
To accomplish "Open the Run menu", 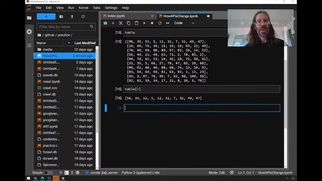I will pos(71,8).
